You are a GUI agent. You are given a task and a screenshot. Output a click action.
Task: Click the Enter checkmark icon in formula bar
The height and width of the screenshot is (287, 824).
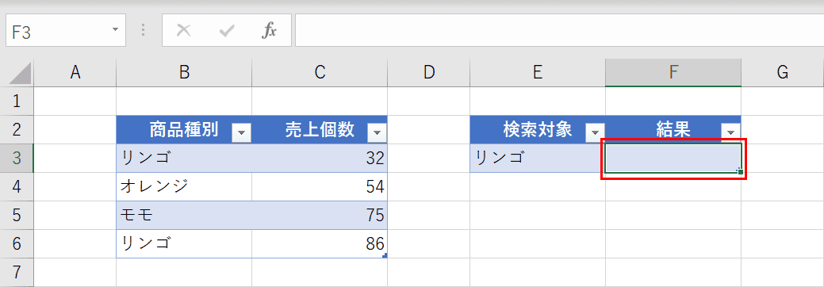[227, 31]
